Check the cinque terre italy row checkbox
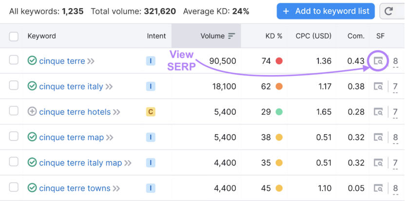This screenshot has height=201, width=405. click(x=14, y=86)
